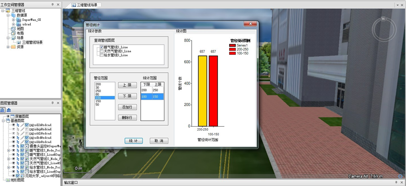Select 三维管线场景 item in workspace tree
Viewport: 406px width, 186px height.
[32, 43]
